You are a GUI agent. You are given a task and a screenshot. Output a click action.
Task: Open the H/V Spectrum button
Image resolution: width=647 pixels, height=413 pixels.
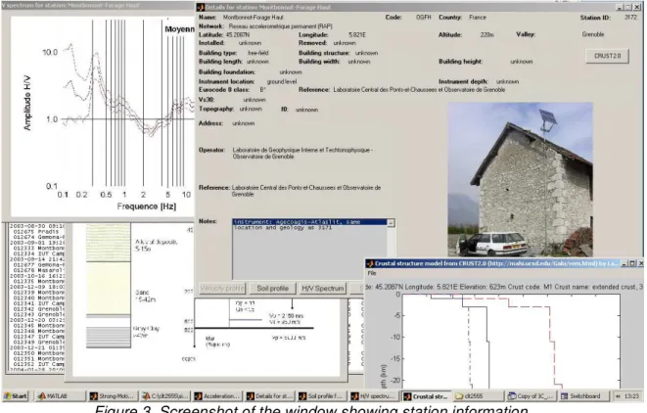click(322, 288)
